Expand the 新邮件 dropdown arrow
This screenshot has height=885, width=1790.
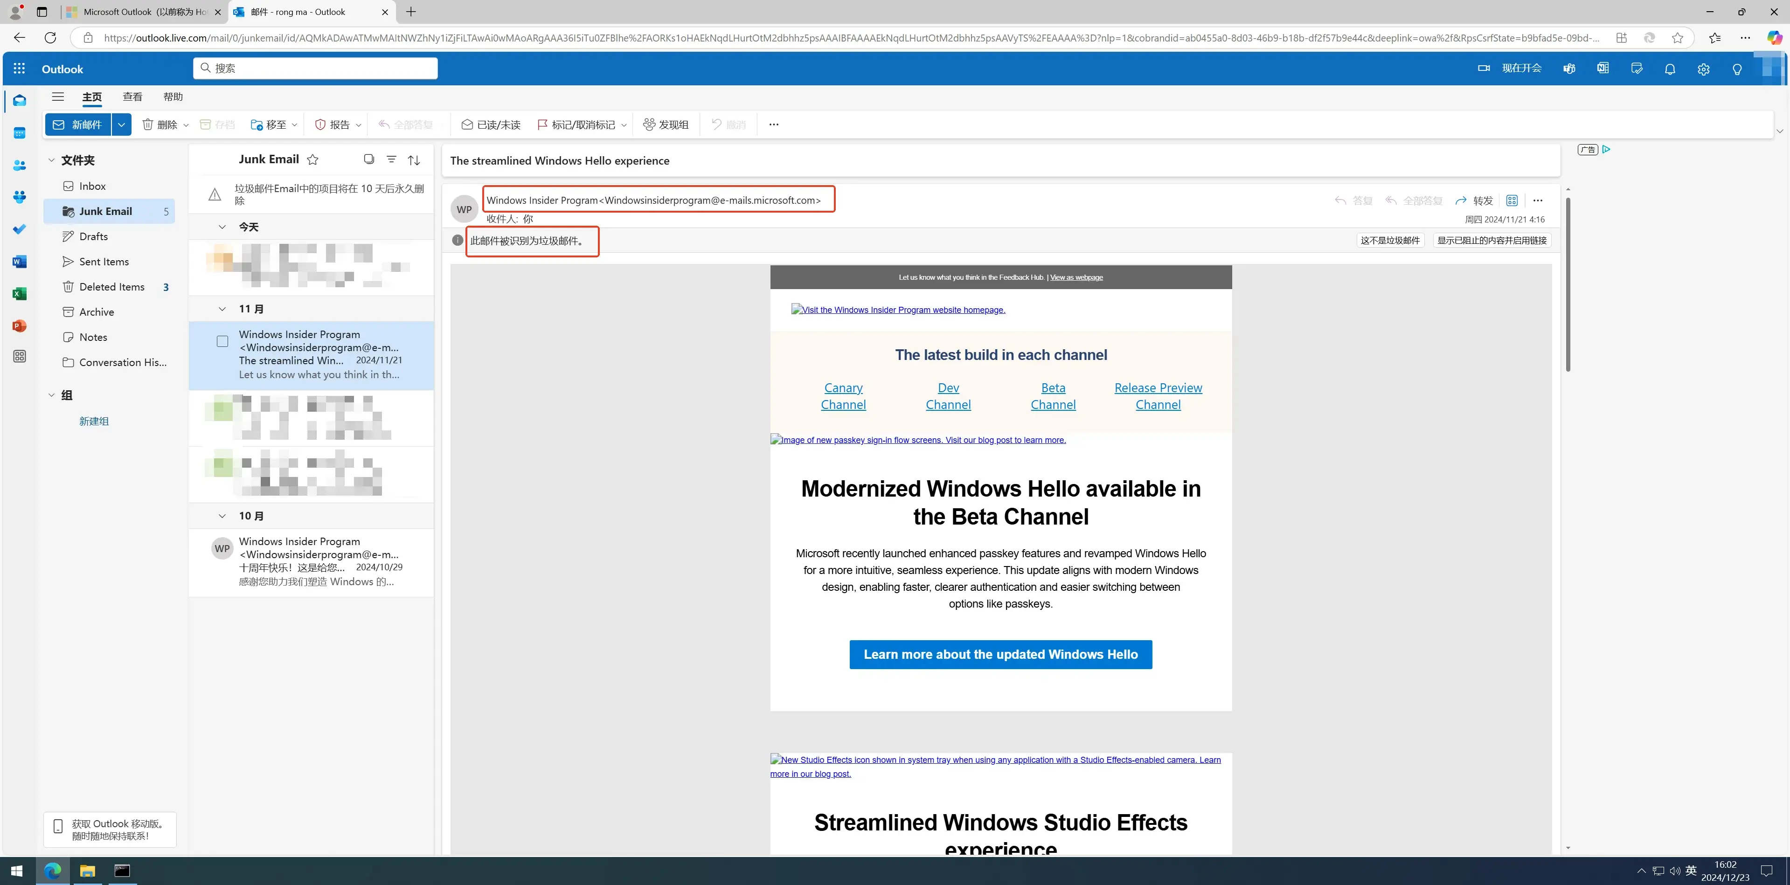[122, 124]
